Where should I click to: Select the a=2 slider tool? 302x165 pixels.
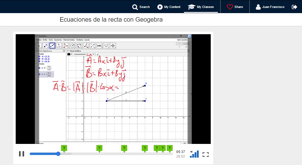click(106, 46)
